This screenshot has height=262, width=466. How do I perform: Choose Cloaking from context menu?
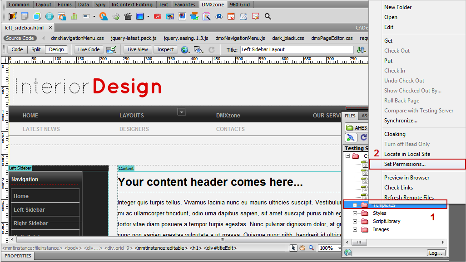click(395, 134)
